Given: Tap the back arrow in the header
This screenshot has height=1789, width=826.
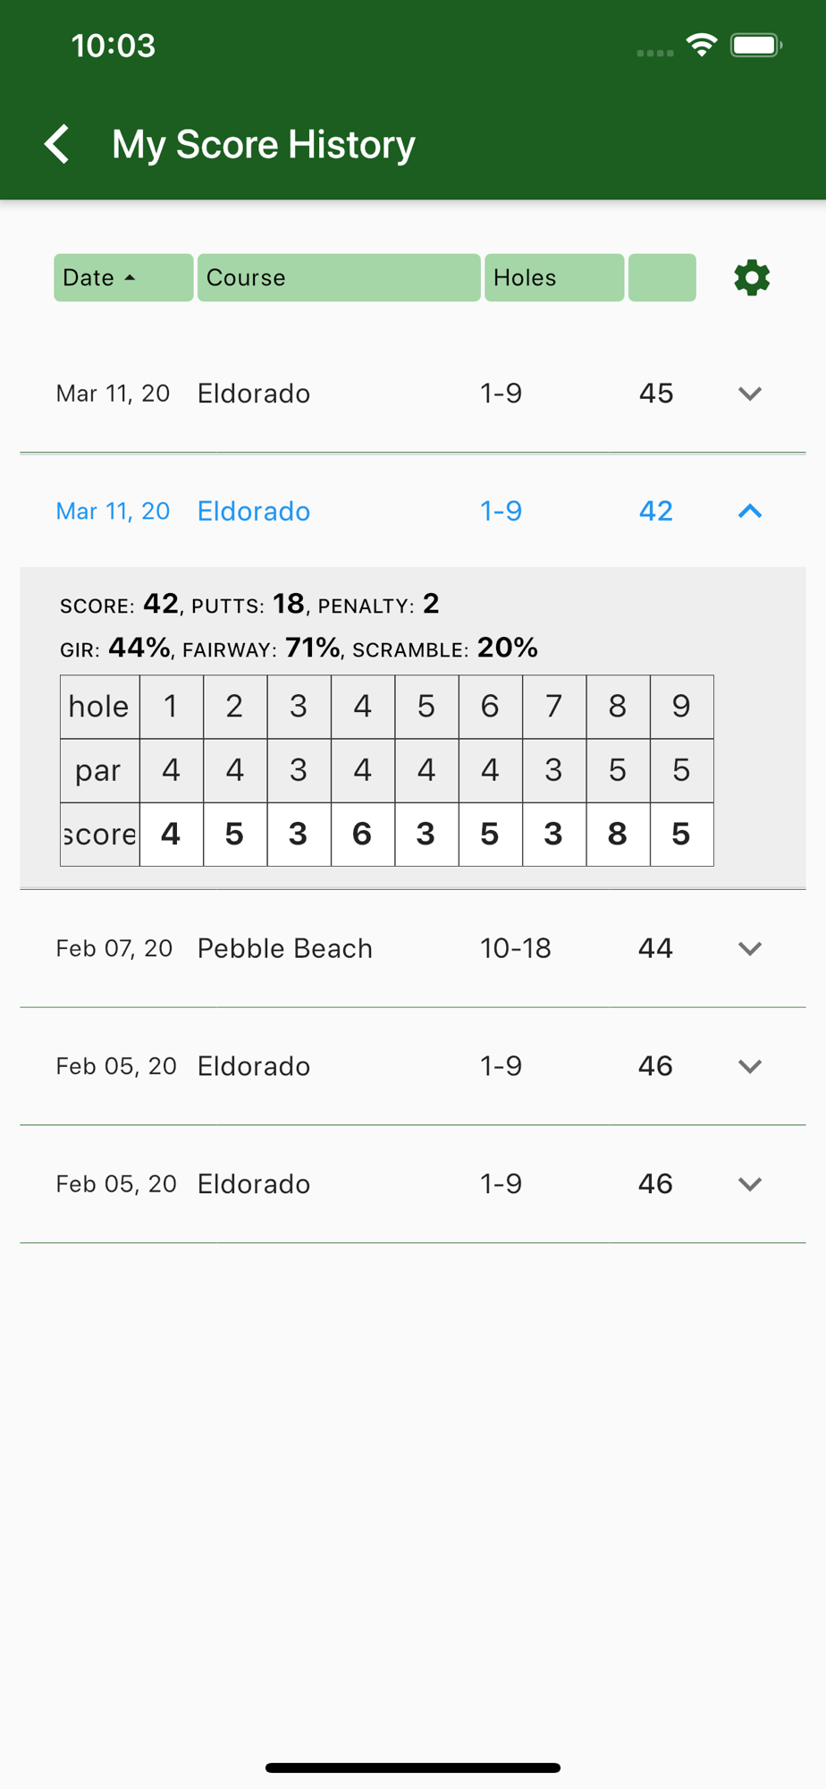Looking at the screenshot, I should [x=57, y=144].
